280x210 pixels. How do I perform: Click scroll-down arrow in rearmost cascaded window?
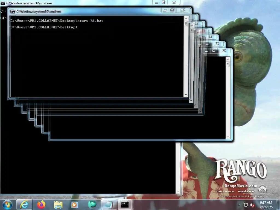point(228,137)
